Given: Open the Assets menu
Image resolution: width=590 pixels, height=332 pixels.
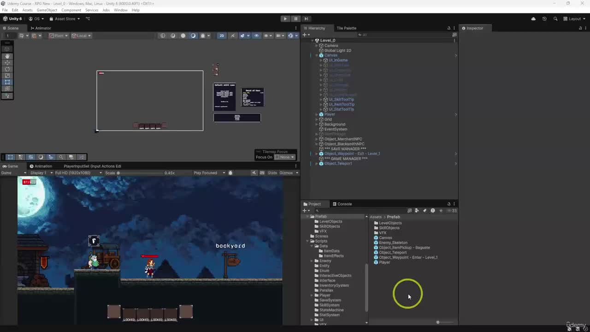Looking at the screenshot, I should 27,10.
